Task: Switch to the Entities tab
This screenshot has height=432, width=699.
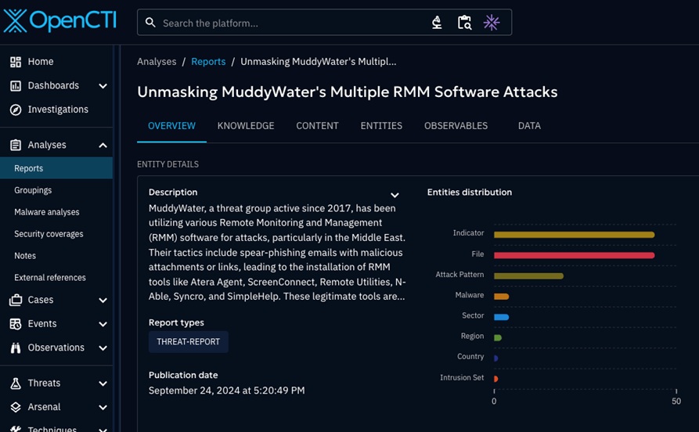Action: [x=381, y=126]
